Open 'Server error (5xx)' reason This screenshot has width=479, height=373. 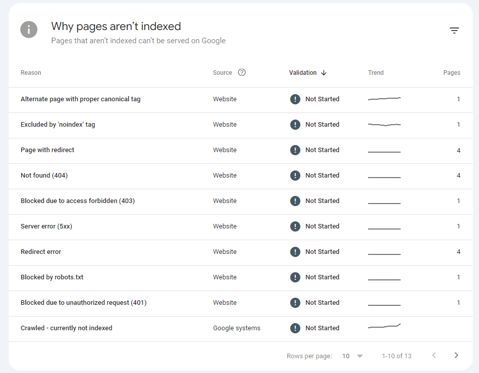[x=46, y=226]
